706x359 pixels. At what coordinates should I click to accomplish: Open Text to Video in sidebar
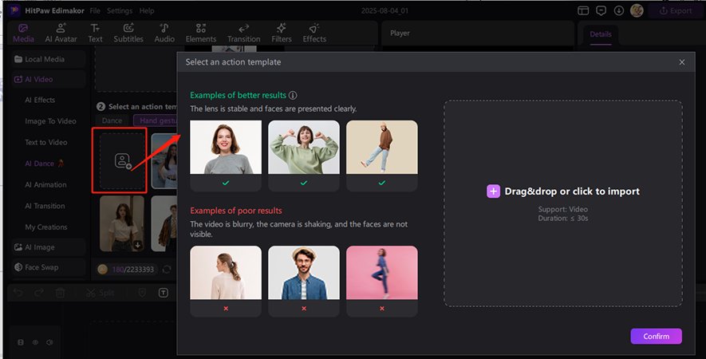pos(46,142)
